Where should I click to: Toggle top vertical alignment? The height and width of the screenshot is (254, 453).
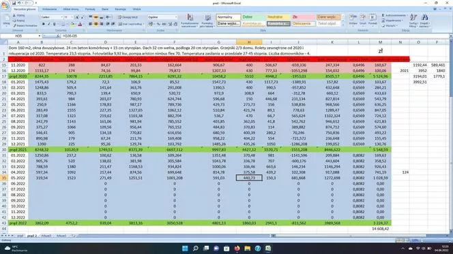(91, 17)
